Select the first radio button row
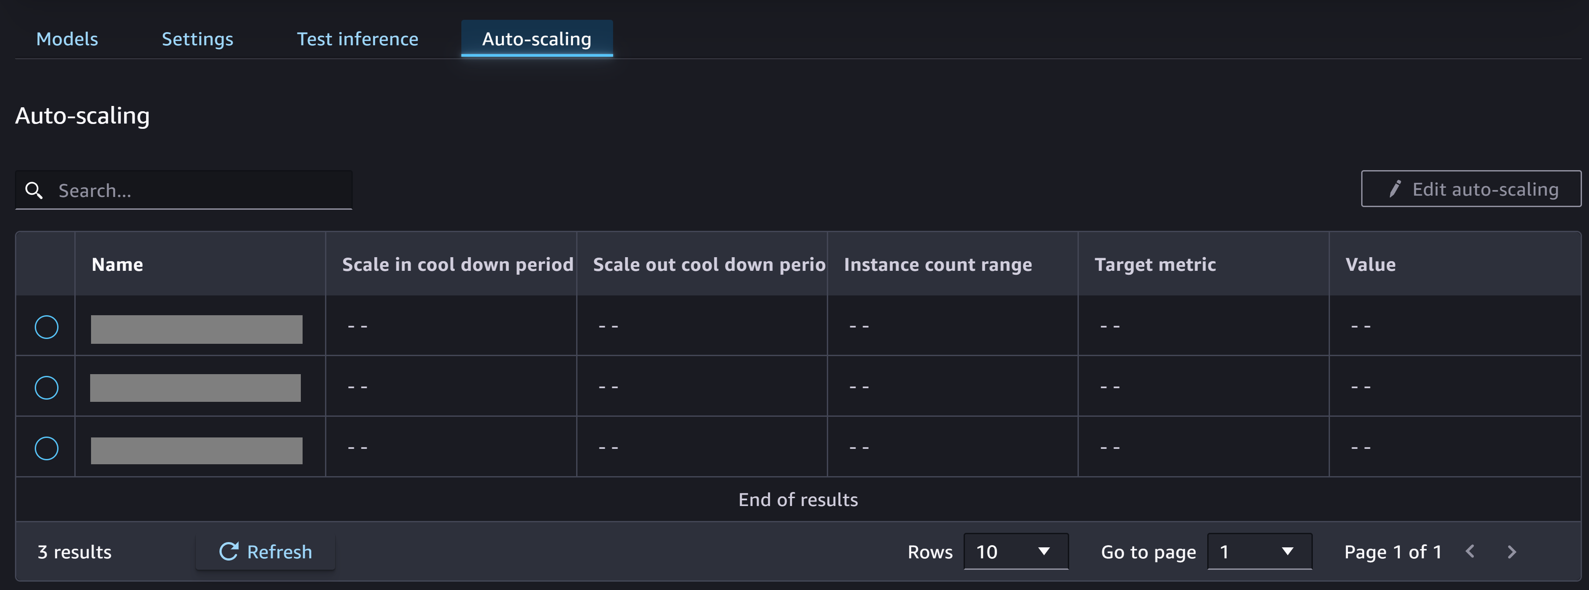Viewport: 1589px width, 590px height. 47,326
